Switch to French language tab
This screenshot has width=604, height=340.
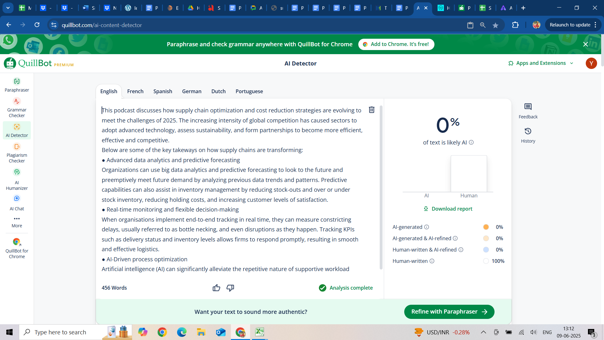[x=135, y=91]
